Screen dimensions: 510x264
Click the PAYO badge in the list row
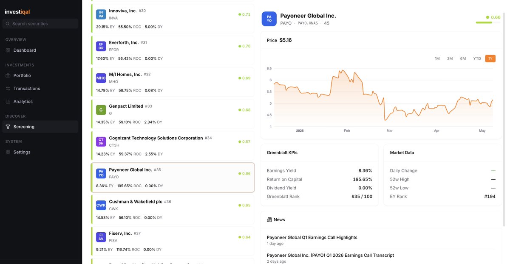click(101, 173)
